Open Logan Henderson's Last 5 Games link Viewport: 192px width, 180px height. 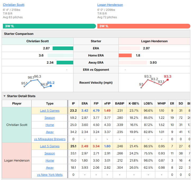pyautogui.click(x=50, y=146)
